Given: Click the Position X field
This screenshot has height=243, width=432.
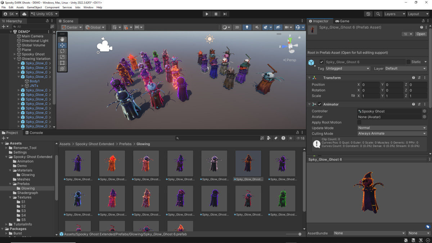Looking at the screenshot, I should 370,85.
